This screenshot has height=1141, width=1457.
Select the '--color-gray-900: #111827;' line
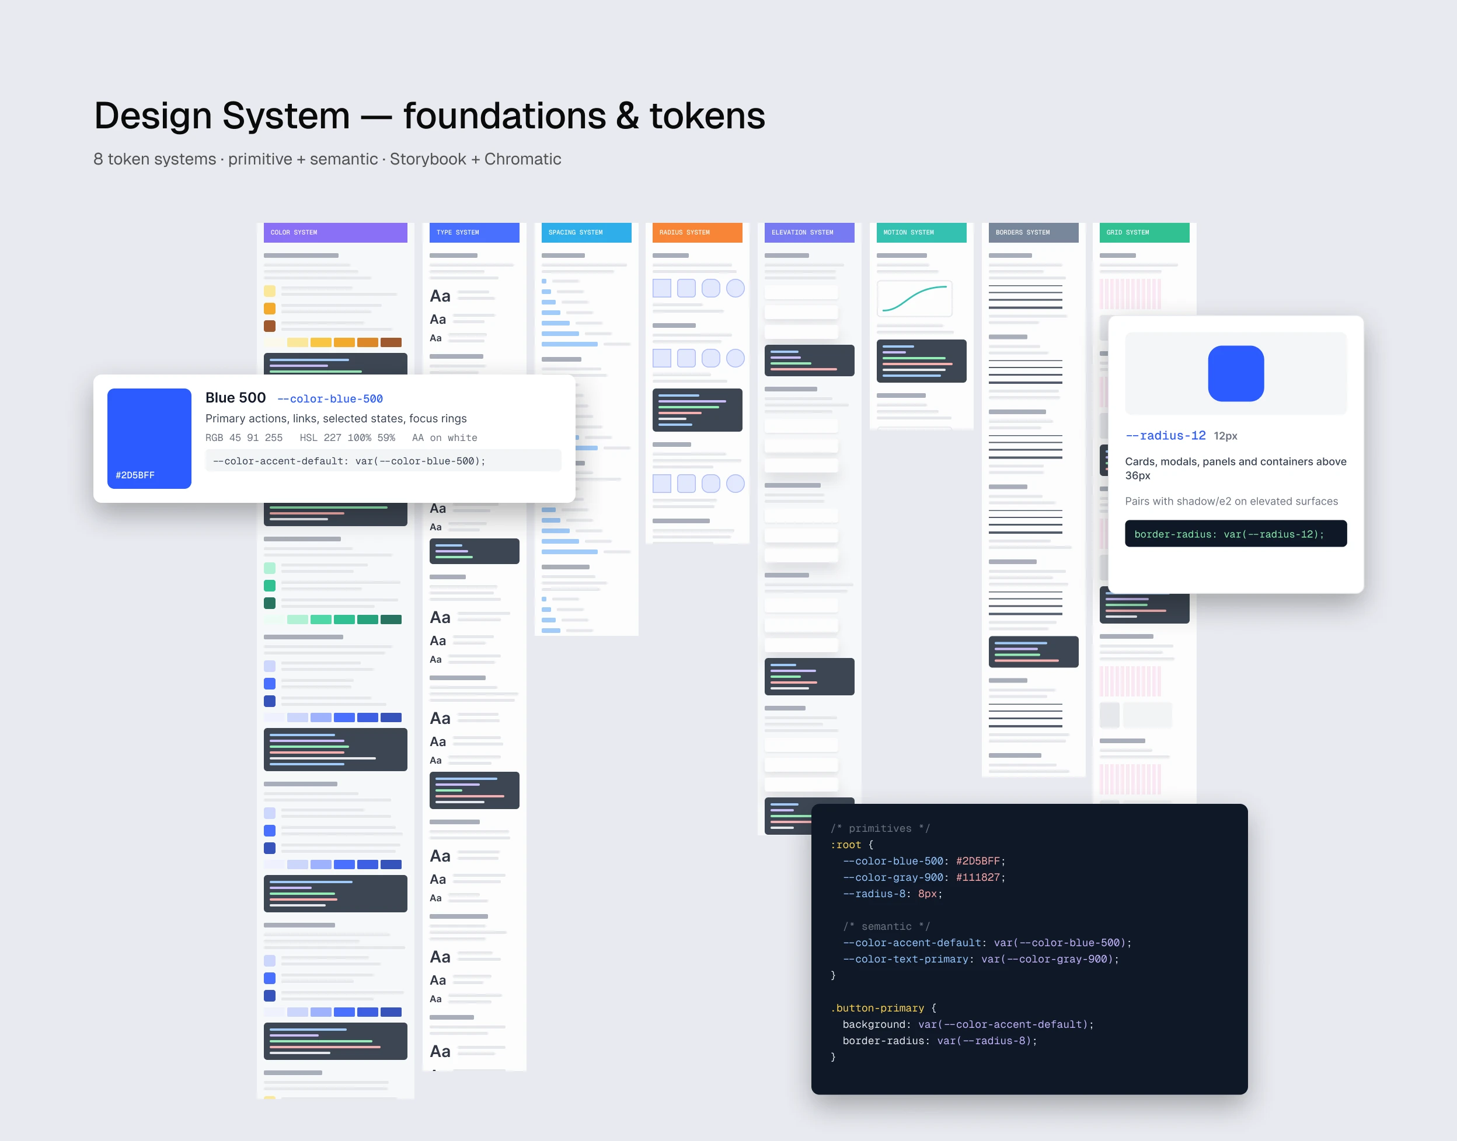pyautogui.click(x=923, y=877)
